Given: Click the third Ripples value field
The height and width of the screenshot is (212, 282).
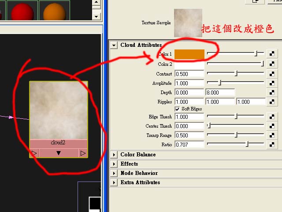Looking at the screenshot, I should 251,102.
